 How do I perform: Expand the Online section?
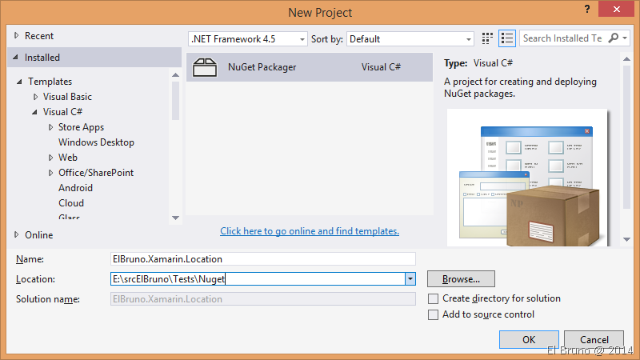tap(18, 235)
